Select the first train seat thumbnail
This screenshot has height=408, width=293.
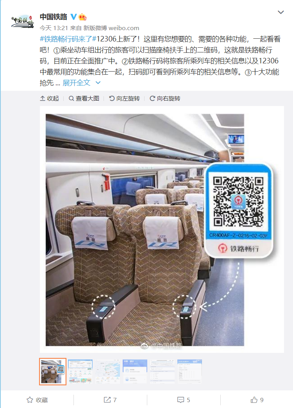point(53,372)
